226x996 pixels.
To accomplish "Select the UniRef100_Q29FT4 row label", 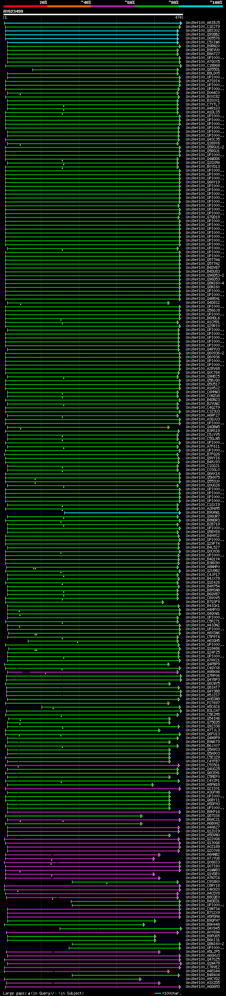I will [203, 544].
